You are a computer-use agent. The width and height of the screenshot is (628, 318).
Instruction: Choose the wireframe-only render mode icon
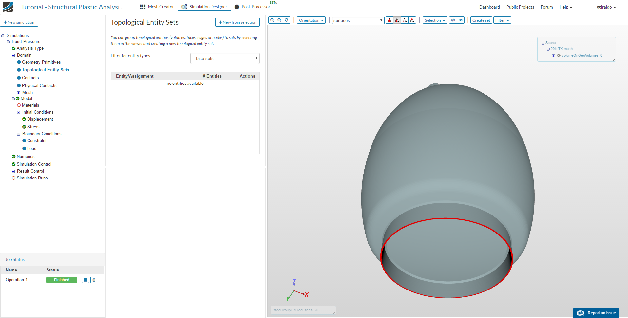(x=405, y=20)
